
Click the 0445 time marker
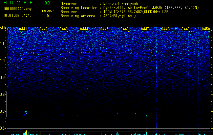pos(104,29)
